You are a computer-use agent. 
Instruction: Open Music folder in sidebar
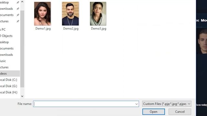(x=3, y=61)
